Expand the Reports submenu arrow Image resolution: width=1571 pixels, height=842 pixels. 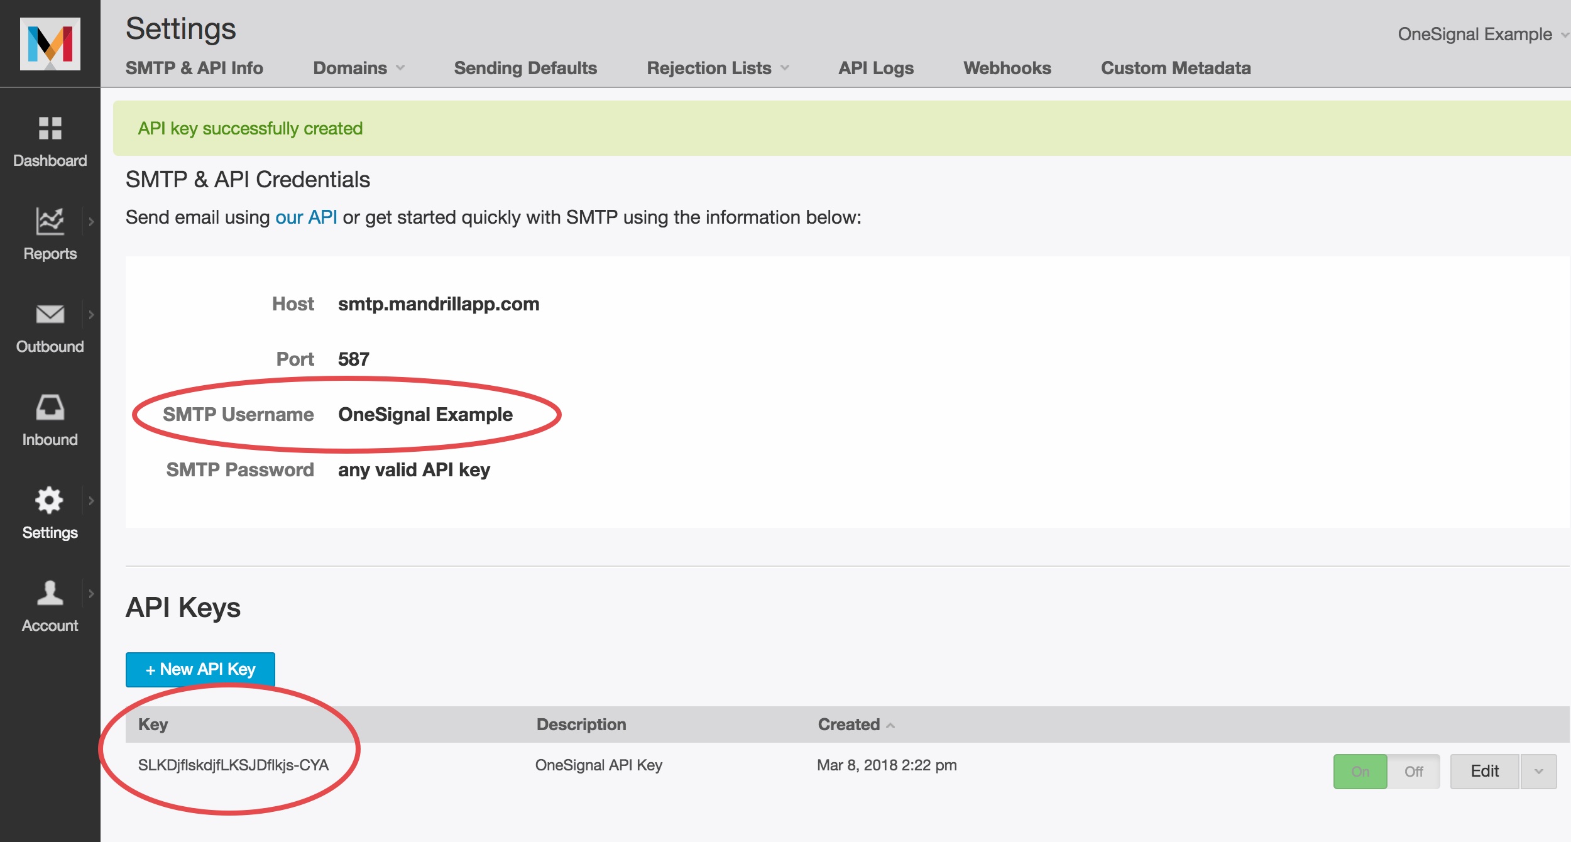(x=91, y=222)
